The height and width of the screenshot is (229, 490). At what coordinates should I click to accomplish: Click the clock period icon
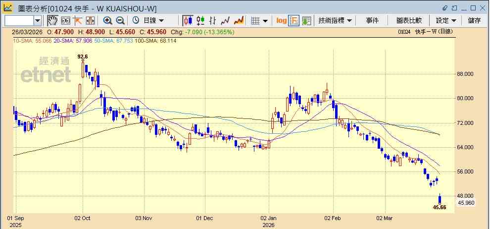point(136,21)
